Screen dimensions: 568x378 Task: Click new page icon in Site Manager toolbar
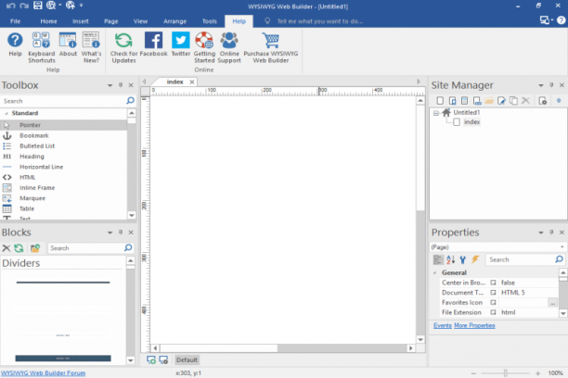(440, 101)
